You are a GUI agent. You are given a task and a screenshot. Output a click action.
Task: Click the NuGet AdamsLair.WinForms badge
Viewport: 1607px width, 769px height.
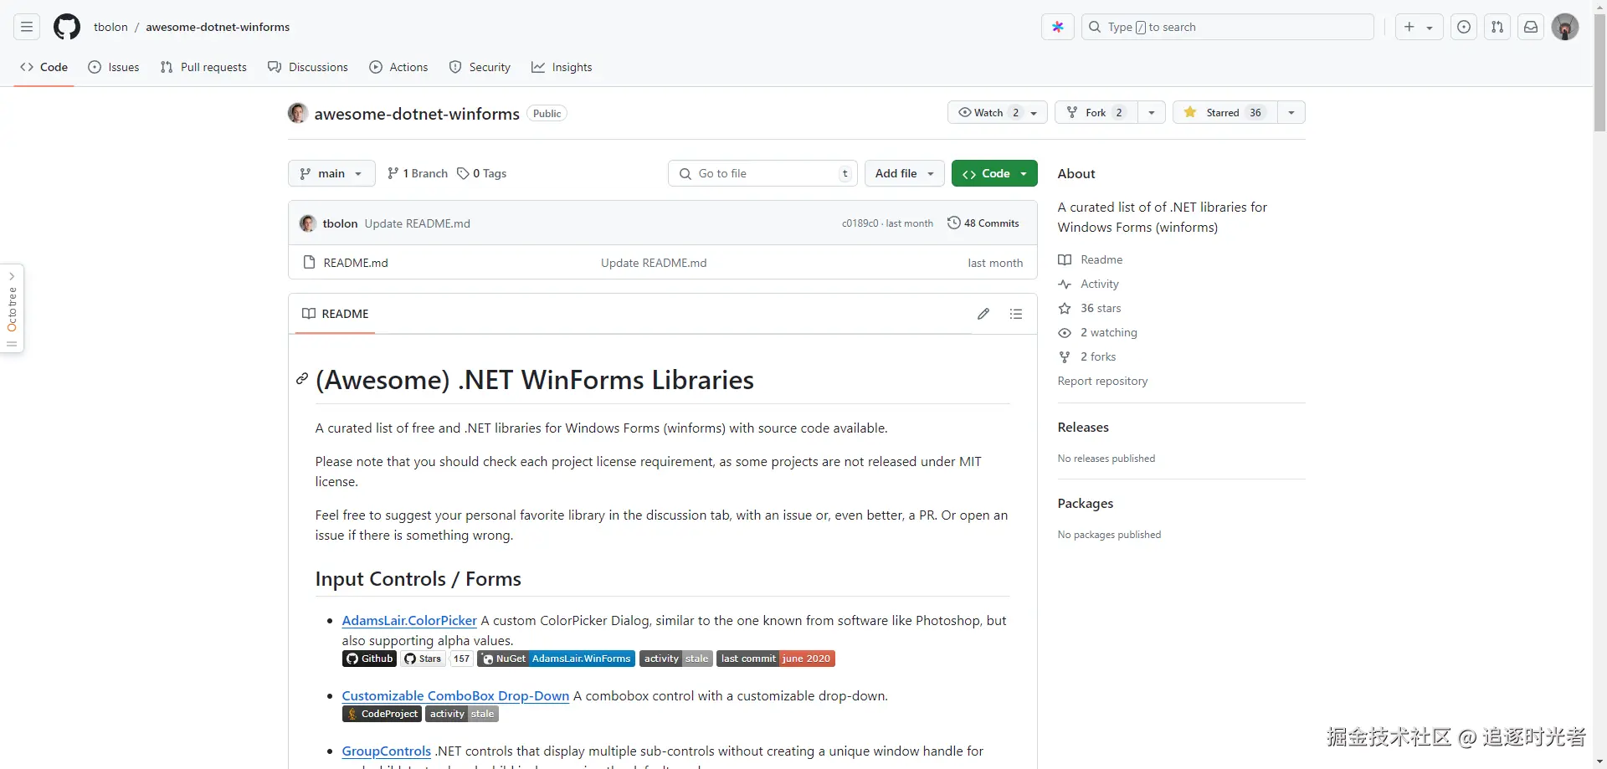(556, 659)
